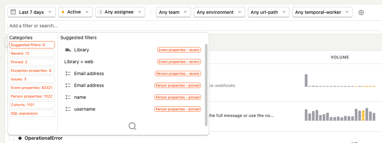Screen dimensions: 382x143
Task: Open the Any team dropdown
Action: point(173,12)
